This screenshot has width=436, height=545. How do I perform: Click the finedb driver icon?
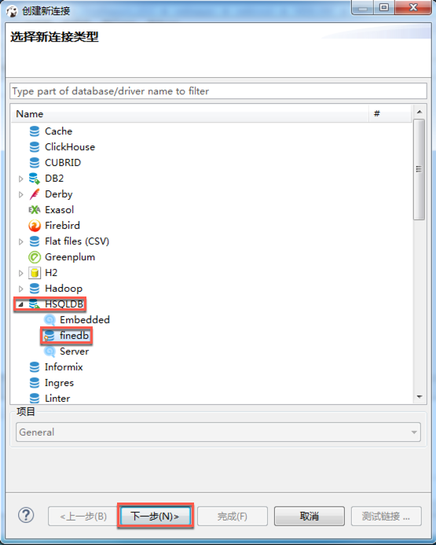(x=49, y=336)
